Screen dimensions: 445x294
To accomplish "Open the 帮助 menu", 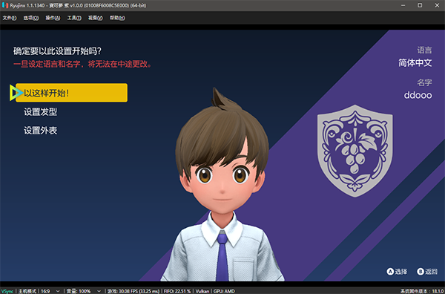I will [117, 18].
